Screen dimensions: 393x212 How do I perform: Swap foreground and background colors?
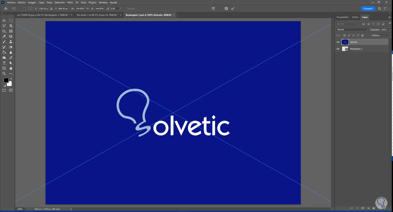(x=11, y=79)
